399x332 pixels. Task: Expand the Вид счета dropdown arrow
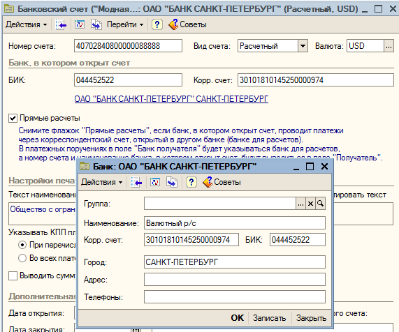click(x=303, y=46)
